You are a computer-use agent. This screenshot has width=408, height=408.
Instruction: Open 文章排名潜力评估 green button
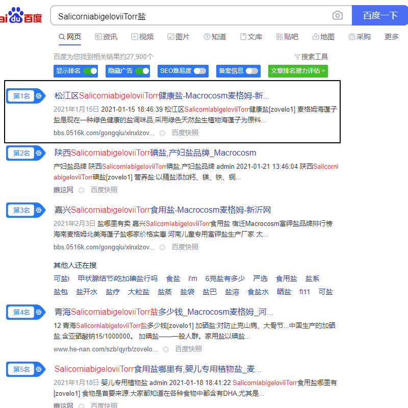(x=298, y=71)
